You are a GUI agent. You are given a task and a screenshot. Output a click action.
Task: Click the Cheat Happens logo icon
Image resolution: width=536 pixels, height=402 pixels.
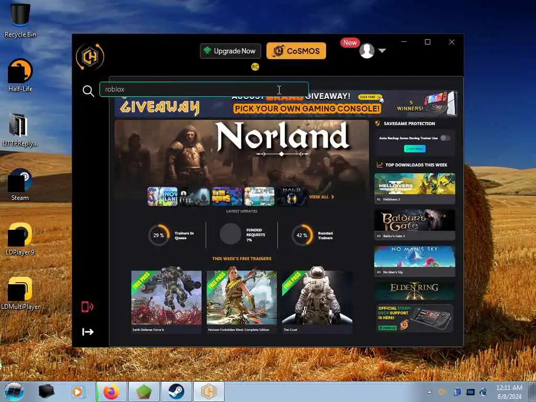pyautogui.click(x=90, y=57)
